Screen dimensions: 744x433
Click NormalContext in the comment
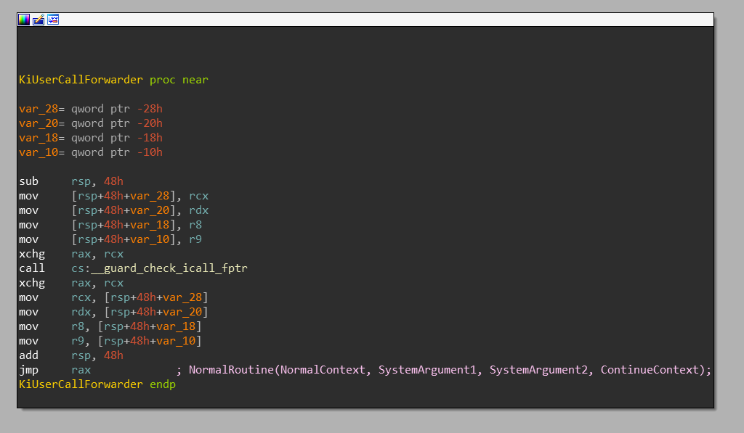tap(323, 370)
